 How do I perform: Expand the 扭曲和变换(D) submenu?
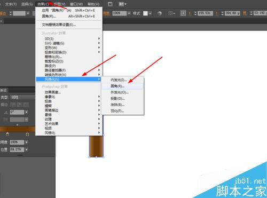click(x=69, y=52)
